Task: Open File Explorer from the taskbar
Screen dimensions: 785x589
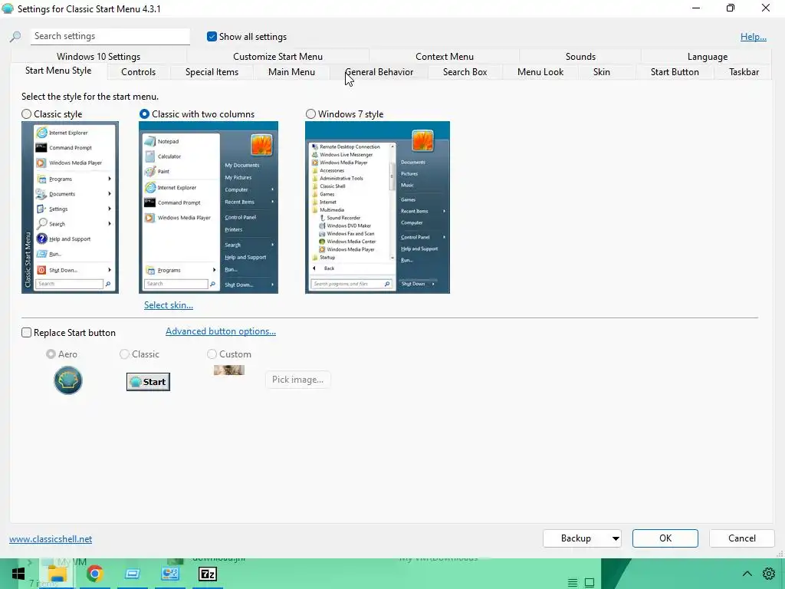Action: click(57, 574)
